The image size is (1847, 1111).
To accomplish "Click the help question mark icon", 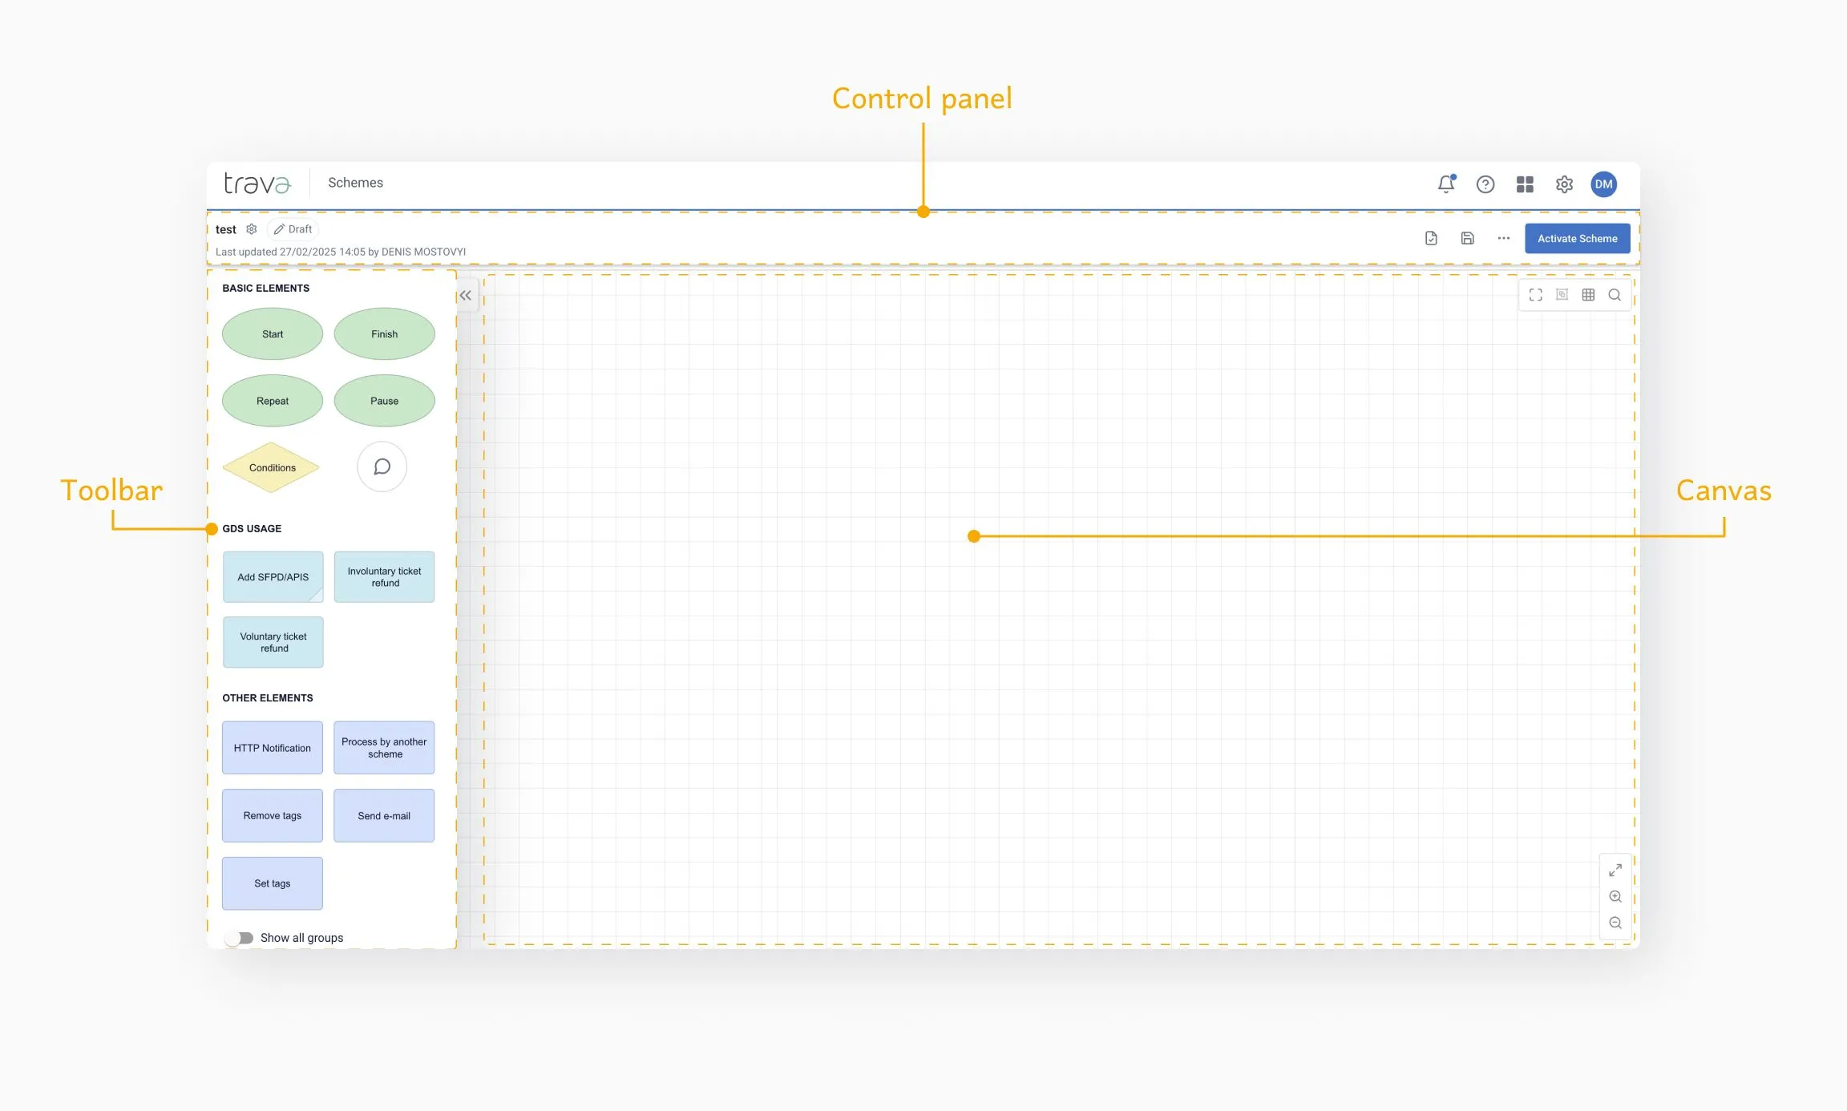I will 1485,184.
